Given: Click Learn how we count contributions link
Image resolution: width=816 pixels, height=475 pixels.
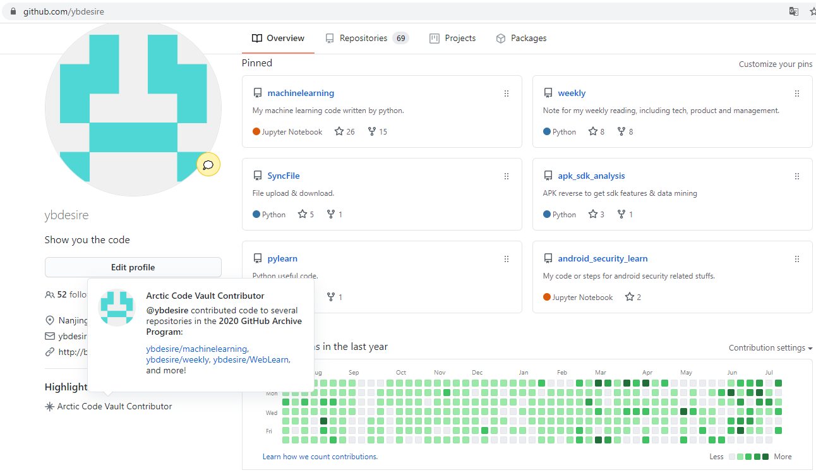Looking at the screenshot, I should (320, 457).
